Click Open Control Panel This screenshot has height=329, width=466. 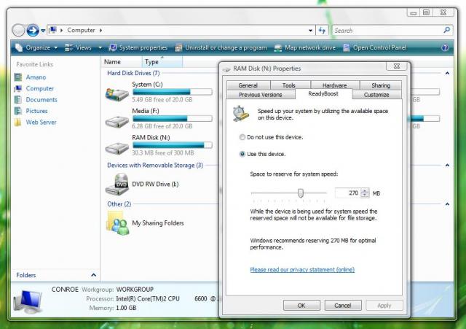(x=375, y=47)
